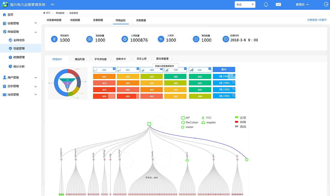Expand the 日志管理 chevron
The image size is (330, 196).
click(x=36, y=86)
